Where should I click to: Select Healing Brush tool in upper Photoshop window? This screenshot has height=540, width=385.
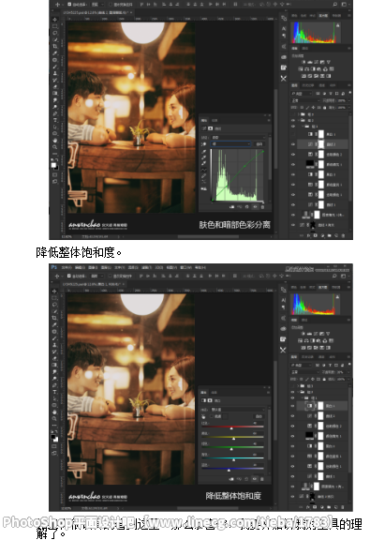(x=54, y=60)
